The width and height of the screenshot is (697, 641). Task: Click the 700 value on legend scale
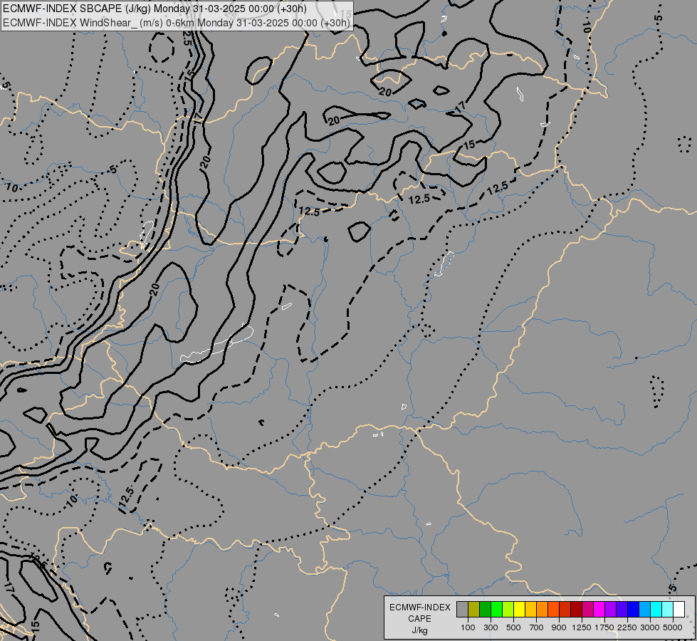[x=537, y=627]
